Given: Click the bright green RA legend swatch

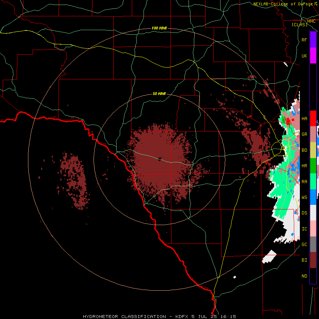Looking at the screenshot, I should coord(313,181).
